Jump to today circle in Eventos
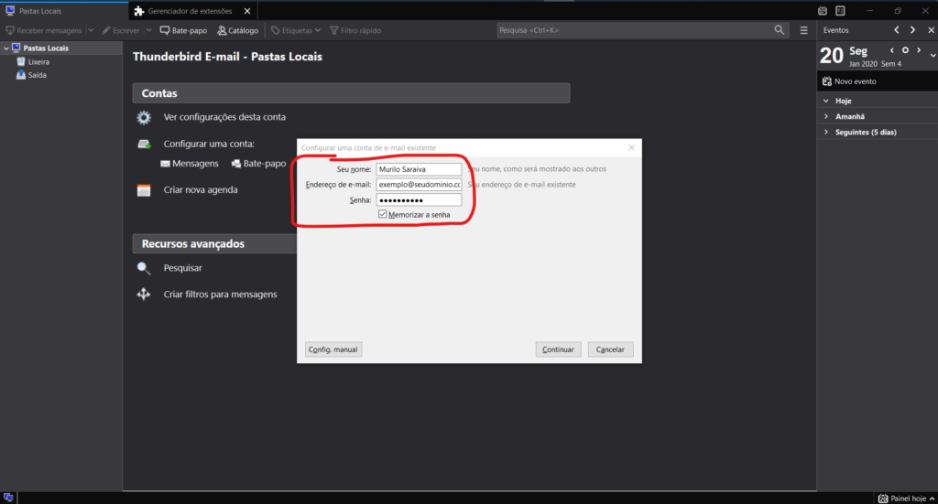 click(905, 50)
